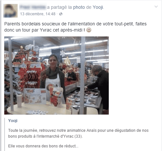The height and width of the screenshot is (151, 162).
Task: Click the 13 décembre, 14:48 timestamp
Action: [38, 14]
